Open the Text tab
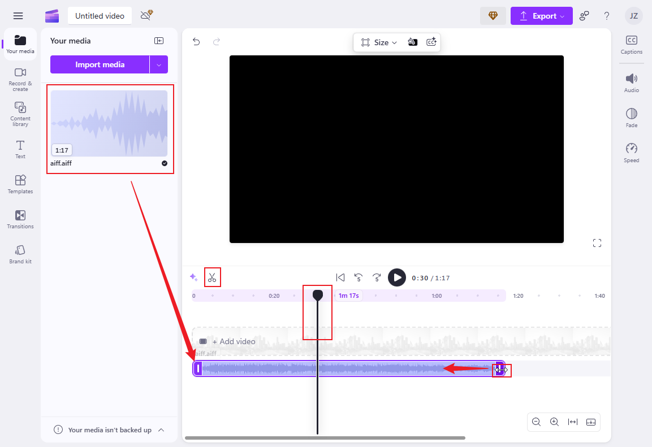This screenshot has width=652, height=447. click(20, 150)
